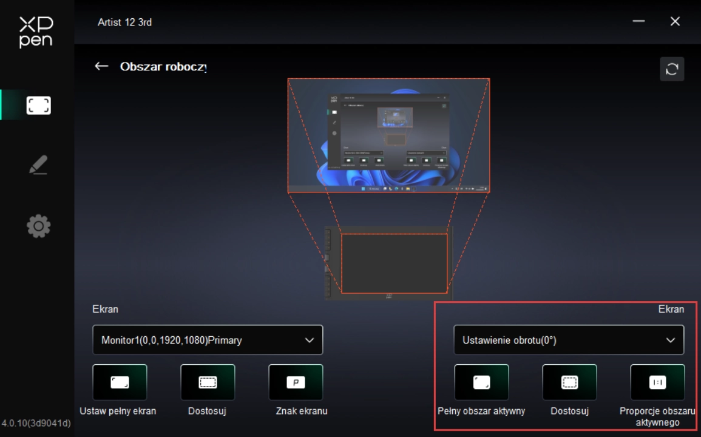Screen dimensions: 701x437
Task: Click the tablet active area preview rectangle
Action: (x=394, y=263)
